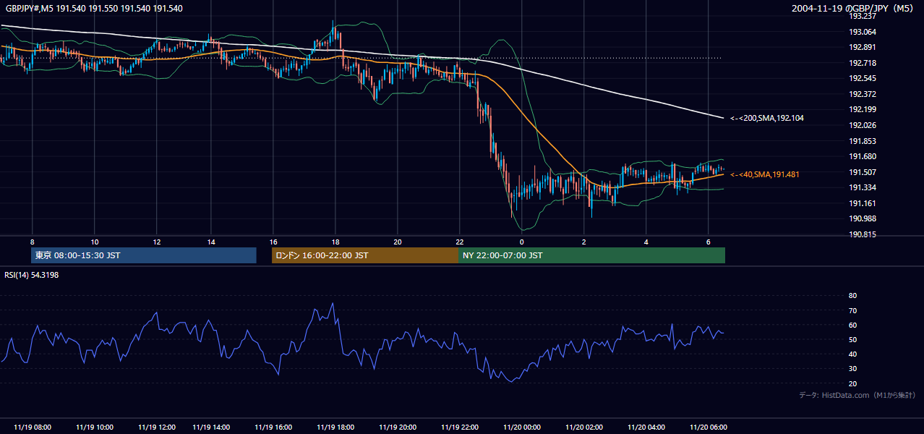
Task: Click hour label 2 under the price chart
Action: pyautogui.click(x=584, y=242)
